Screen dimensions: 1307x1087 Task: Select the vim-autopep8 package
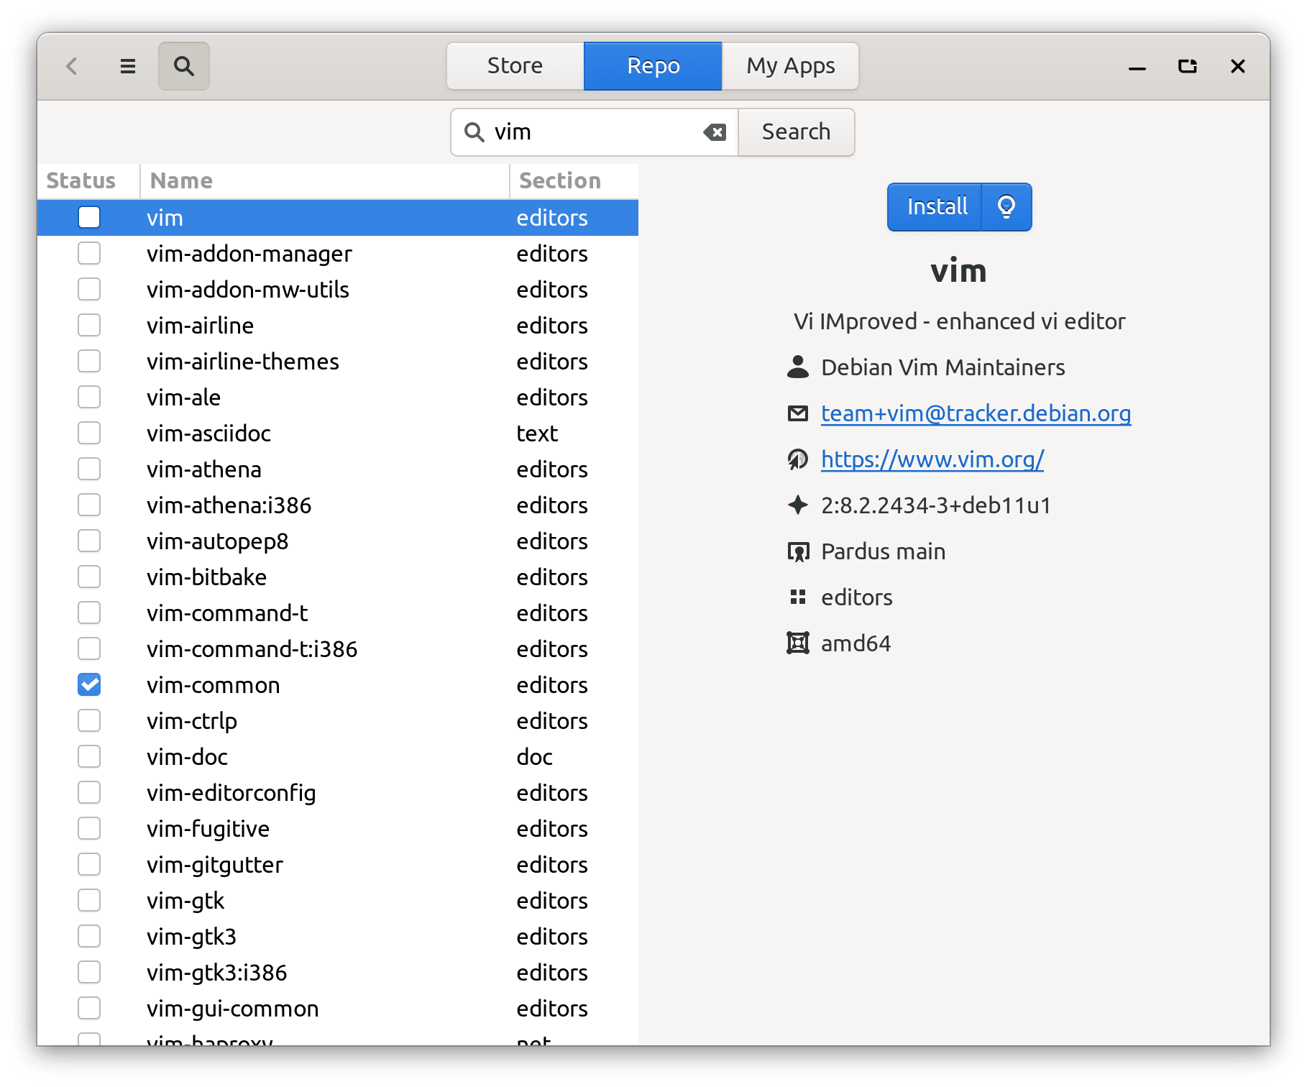(338, 541)
